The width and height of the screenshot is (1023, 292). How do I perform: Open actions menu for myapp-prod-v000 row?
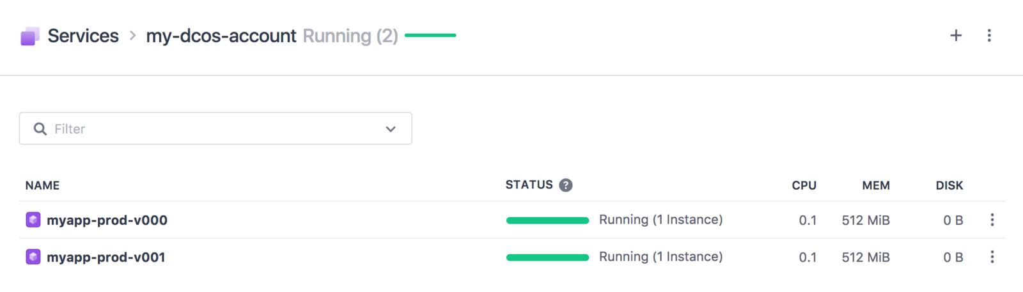tap(992, 220)
